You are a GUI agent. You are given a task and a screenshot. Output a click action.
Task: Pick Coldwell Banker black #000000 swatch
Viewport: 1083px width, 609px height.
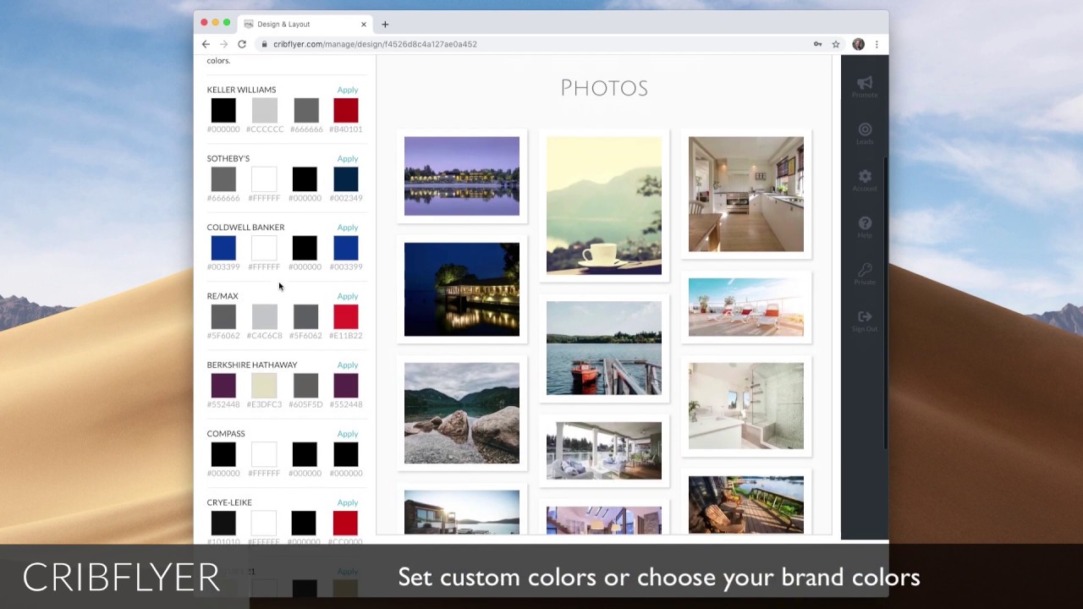point(305,248)
